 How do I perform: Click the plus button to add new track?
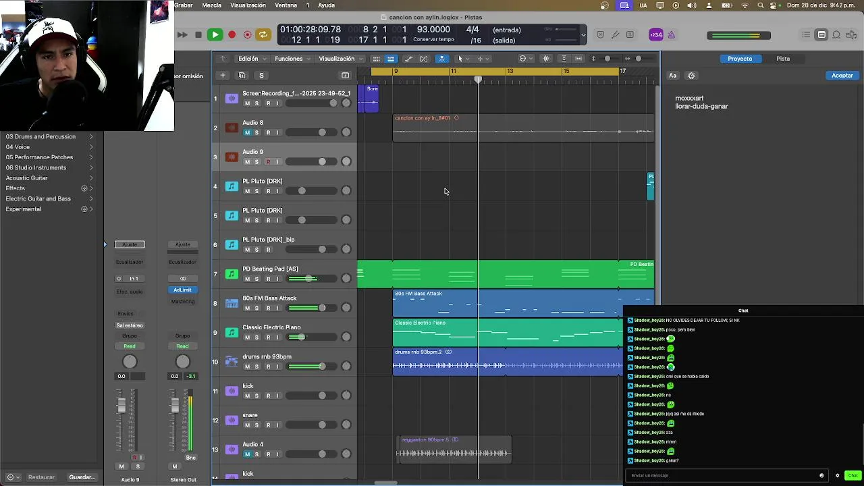coord(223,76)
